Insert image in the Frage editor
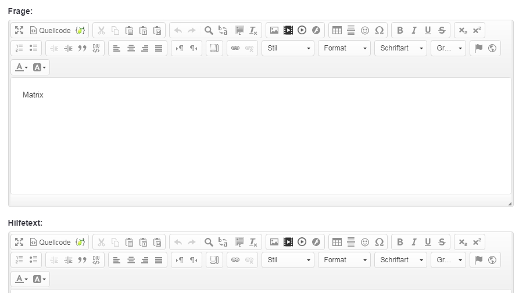Image resolution: width=519 pixels, height=293 pixels. point(274,30)
